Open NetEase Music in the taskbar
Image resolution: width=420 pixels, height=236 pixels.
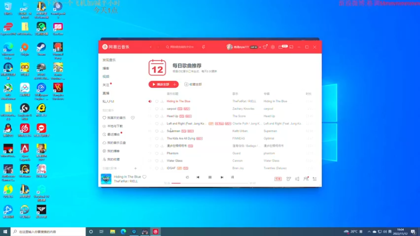[x=155, y=232]
